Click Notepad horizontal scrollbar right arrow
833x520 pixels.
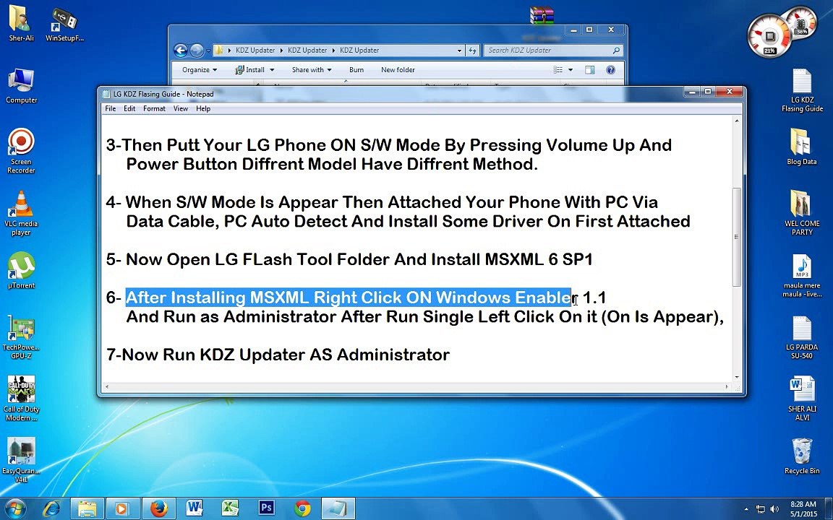pyautogui.click(x=727, y=387)
